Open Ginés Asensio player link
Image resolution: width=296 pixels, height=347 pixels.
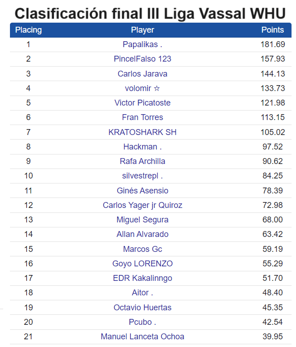click(143, 191)
